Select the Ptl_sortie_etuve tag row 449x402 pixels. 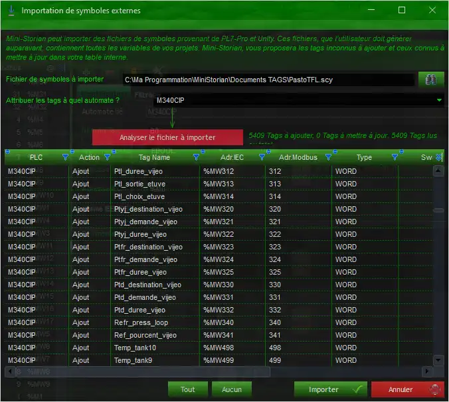[x=219, y=184]
